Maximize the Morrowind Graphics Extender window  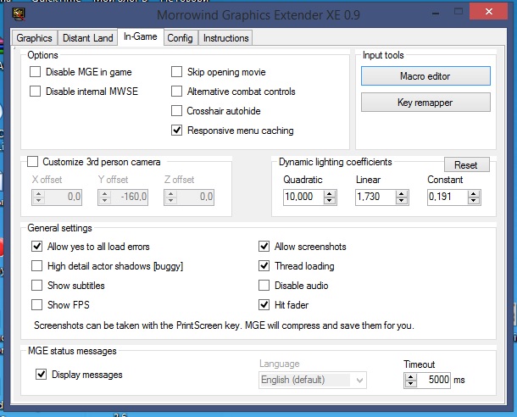click(459, 12)
